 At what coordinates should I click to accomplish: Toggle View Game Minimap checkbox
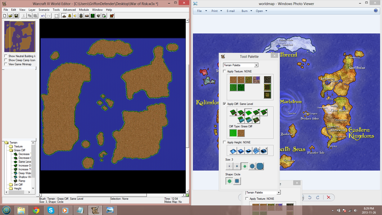tap(6, 64)
